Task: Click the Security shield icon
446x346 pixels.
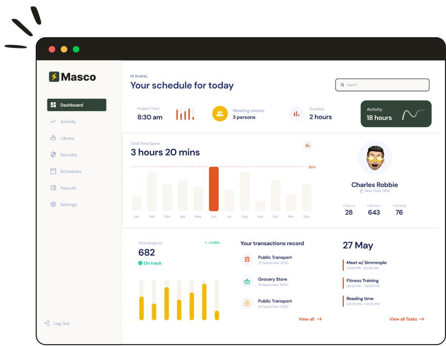Action: (53, 155)
